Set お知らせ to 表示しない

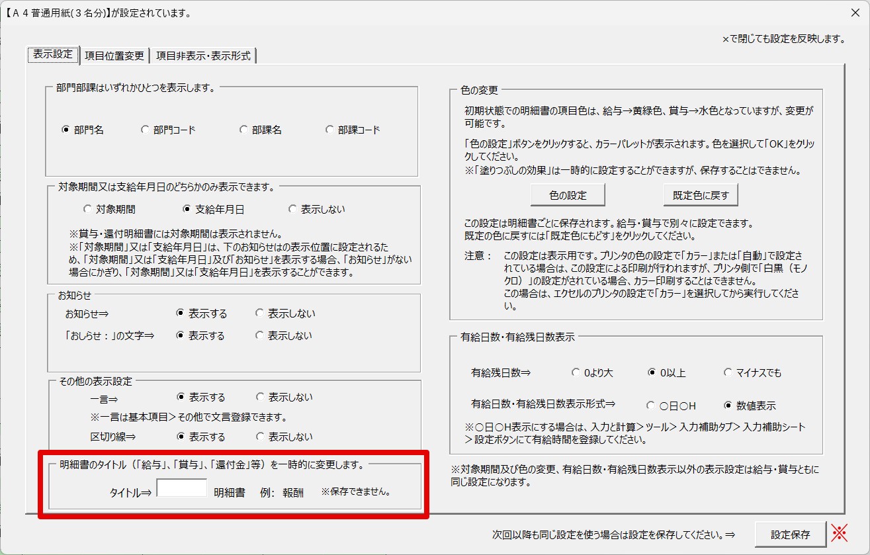click(x=260, y=314)
